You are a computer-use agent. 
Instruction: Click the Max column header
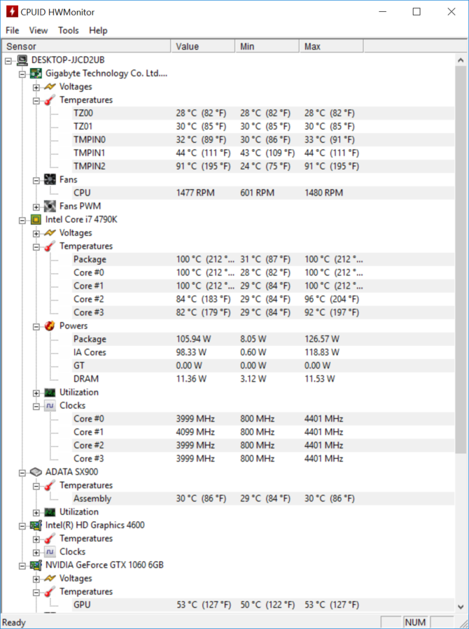click(332, 46)
